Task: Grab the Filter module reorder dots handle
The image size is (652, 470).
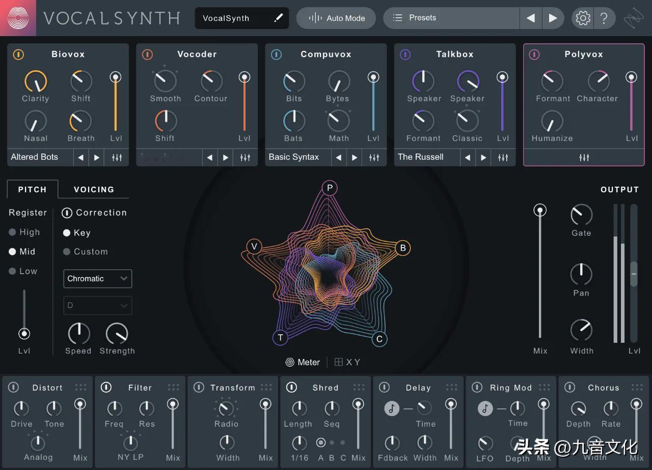Action: [x=173, y=388]
